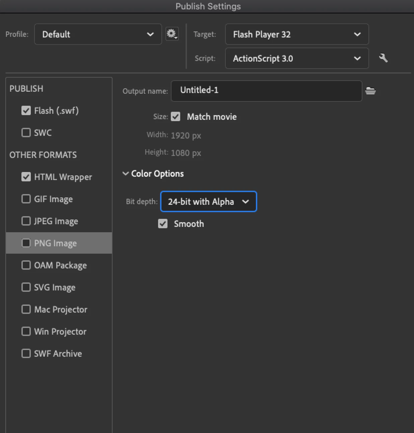The height and width of the screenshot is (433, 414).
Task: Select PNG Image format label
Action: [x=55, y=243]
